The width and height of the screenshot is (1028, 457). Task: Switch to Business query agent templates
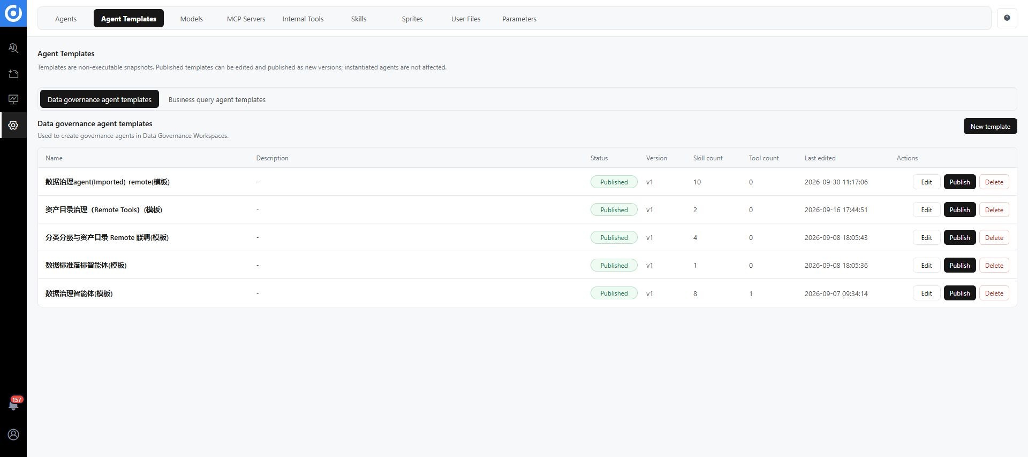tap(217, 99)
